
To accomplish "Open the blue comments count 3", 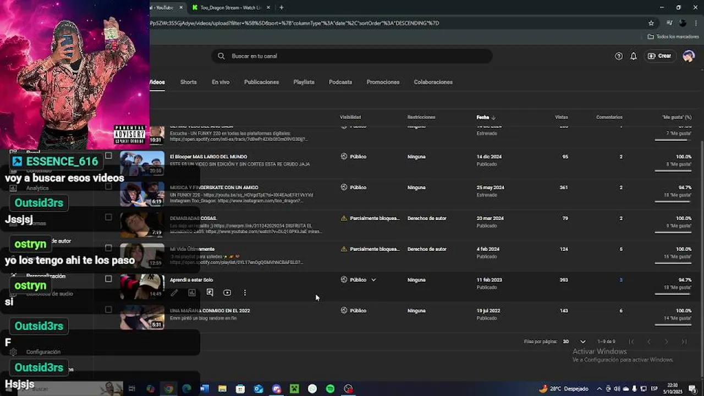I will tap(621, 280).
